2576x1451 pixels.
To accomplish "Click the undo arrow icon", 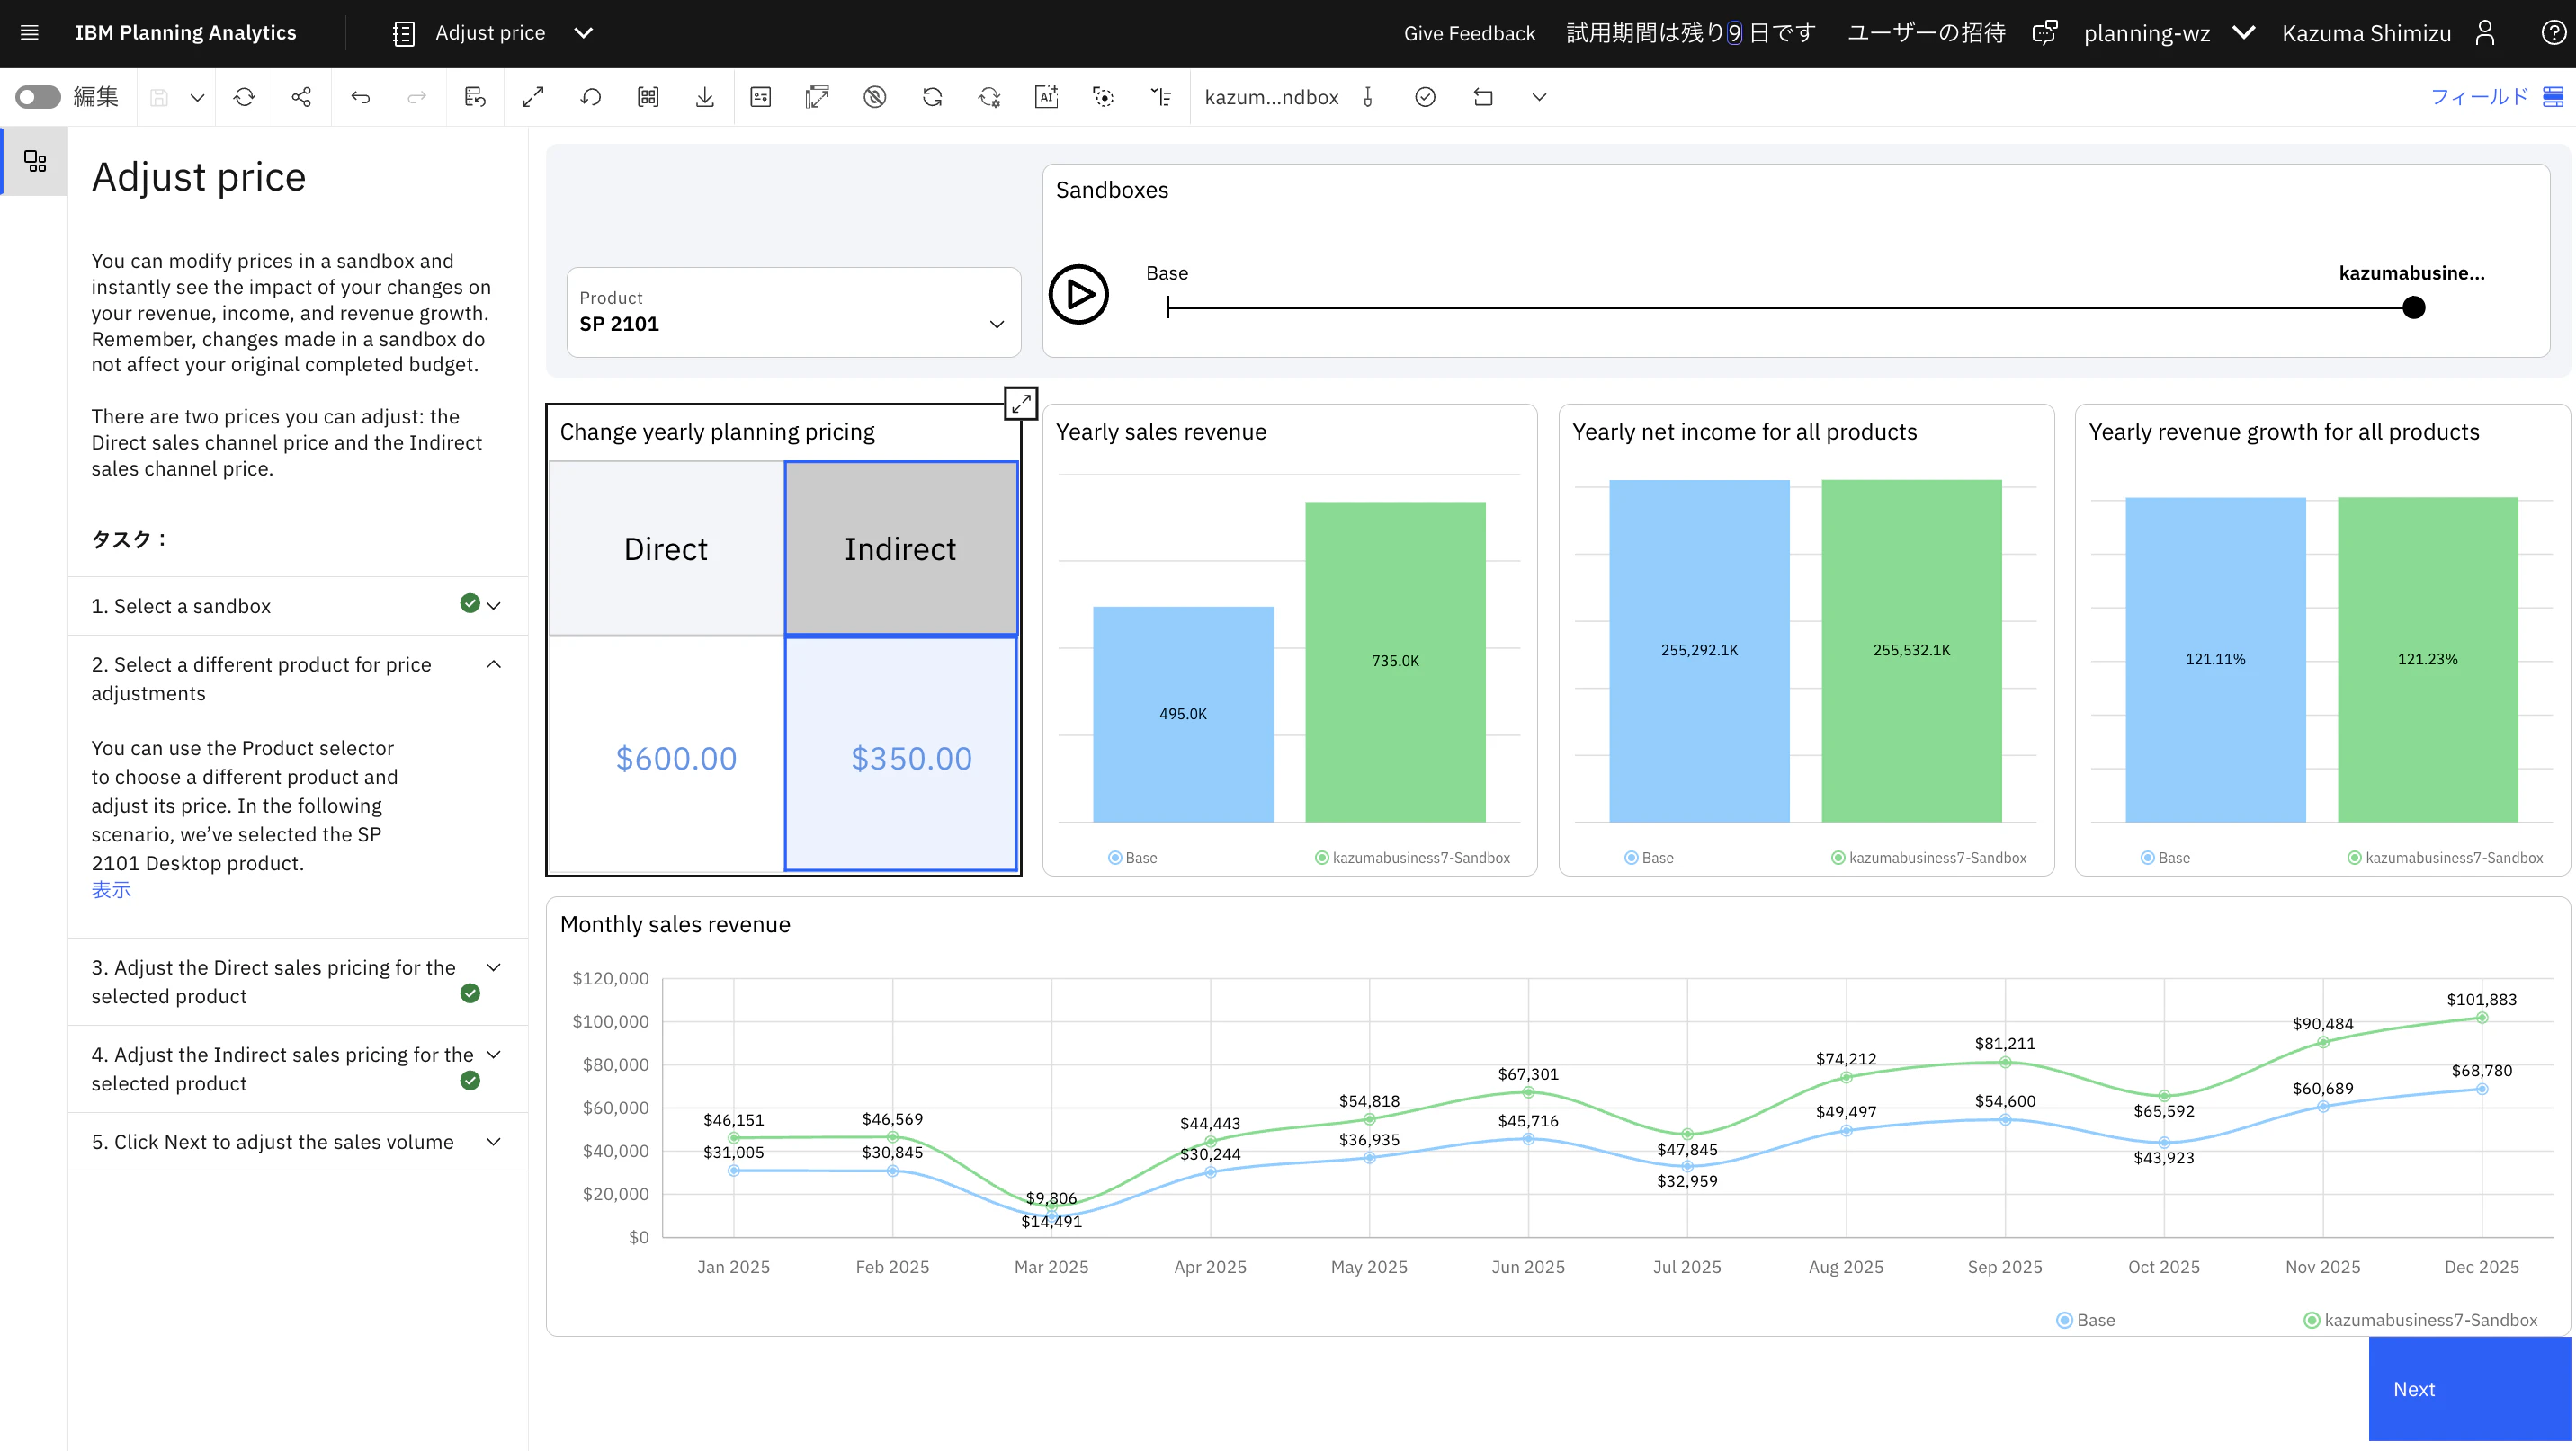I will [360, 97].
